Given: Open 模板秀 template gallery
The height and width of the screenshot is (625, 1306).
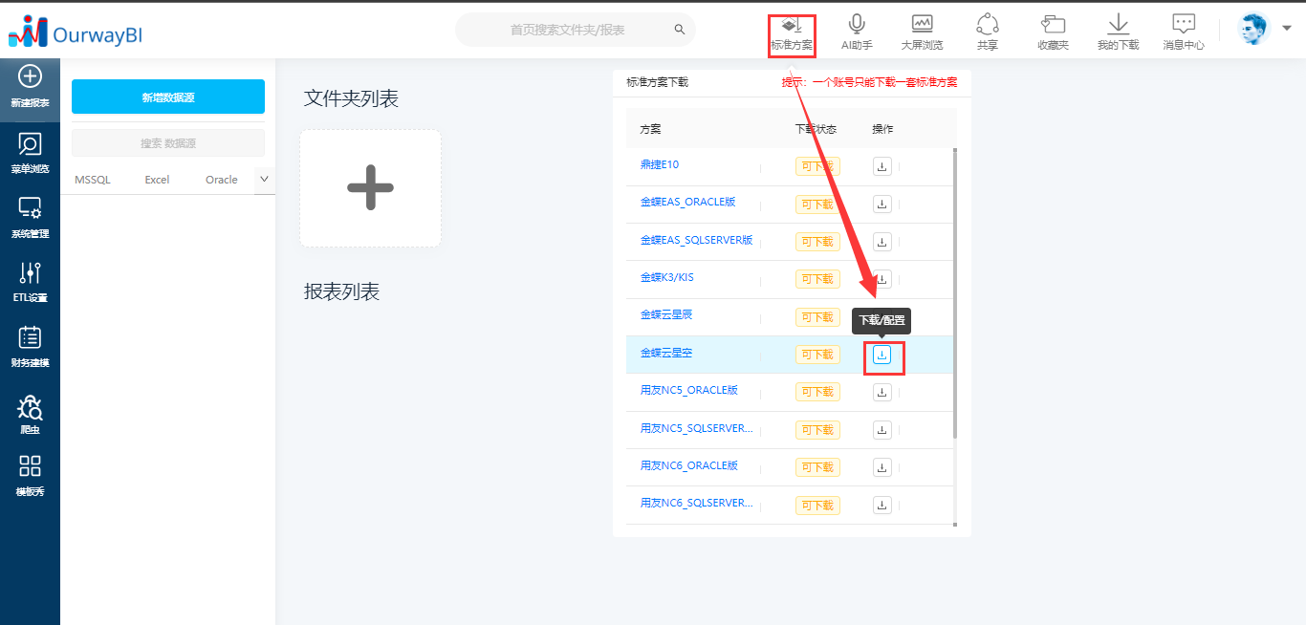Looking at the screenshot, I should (30, 477).
